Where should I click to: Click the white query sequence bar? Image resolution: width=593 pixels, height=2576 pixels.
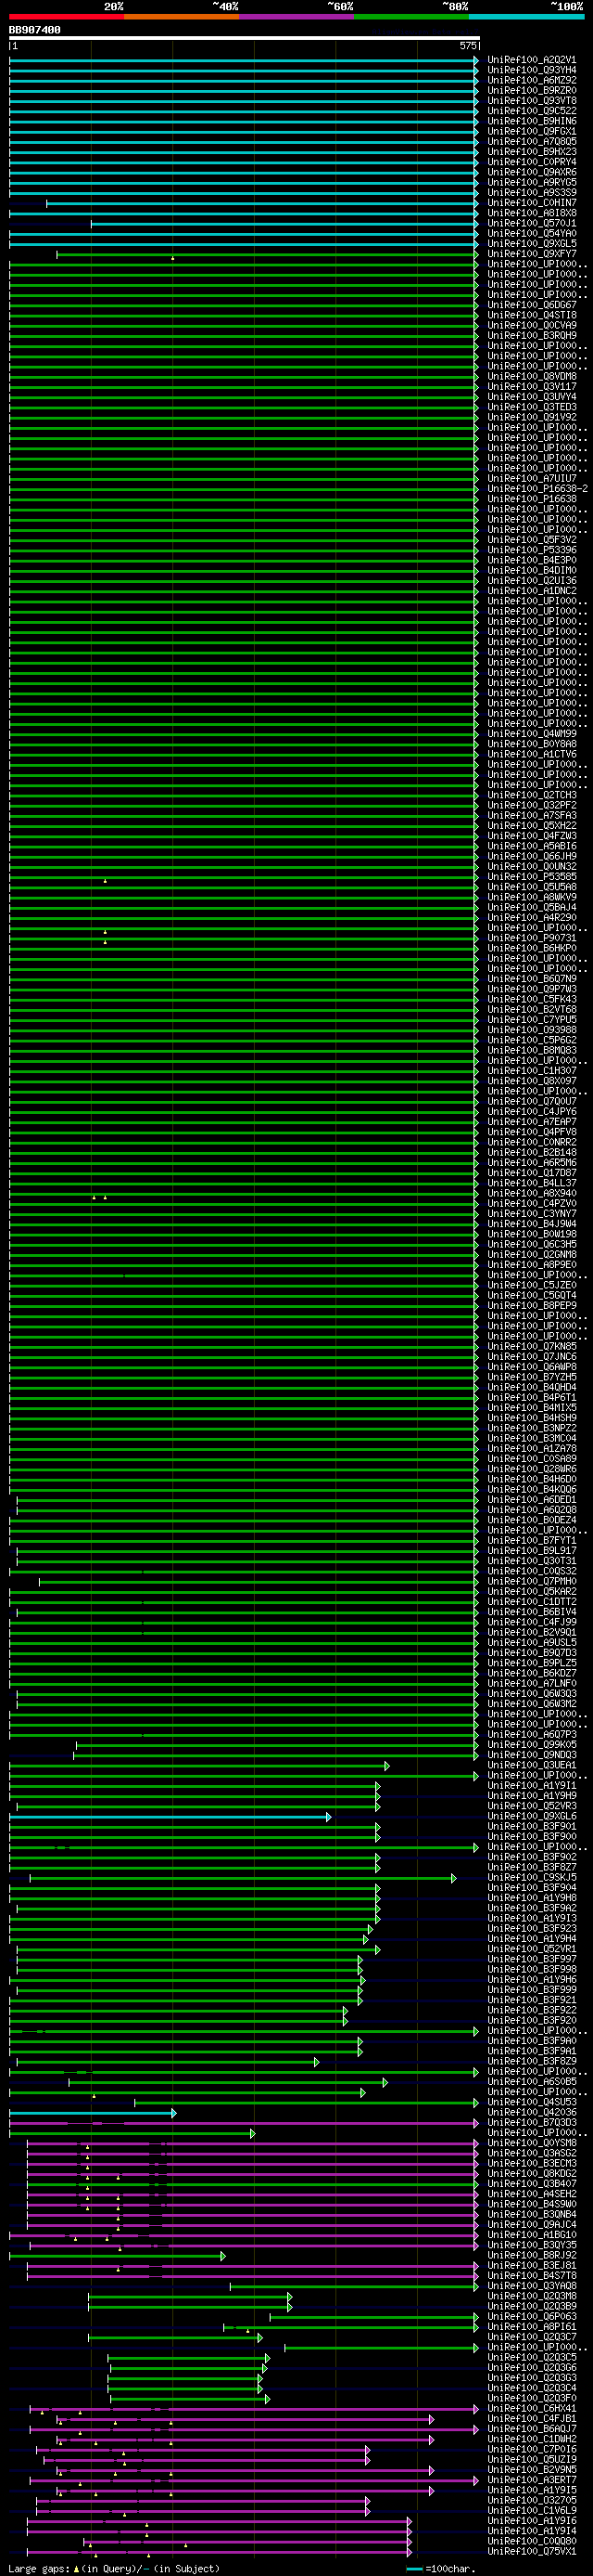click(244, 38)
